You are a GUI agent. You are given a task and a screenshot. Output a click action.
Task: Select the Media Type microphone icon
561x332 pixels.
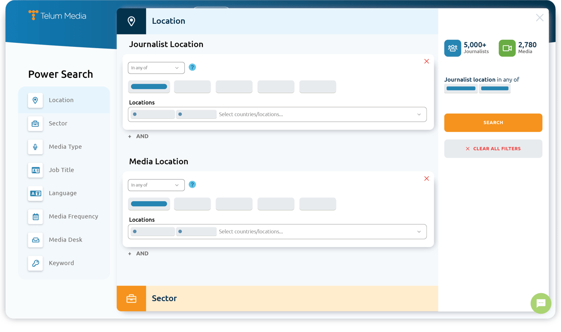[x=35, y=147]
